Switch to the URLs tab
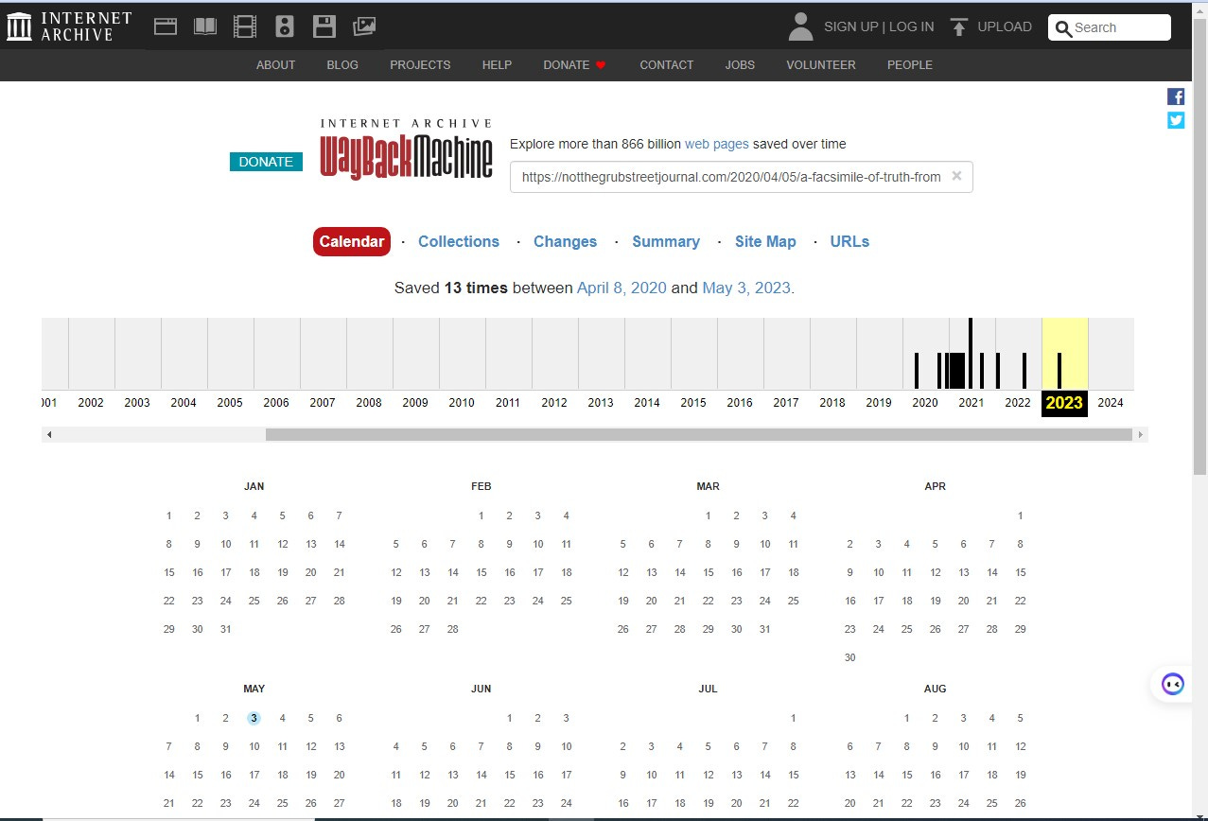This screenshot has height=821, width=1208. click(x=849, y=241)
